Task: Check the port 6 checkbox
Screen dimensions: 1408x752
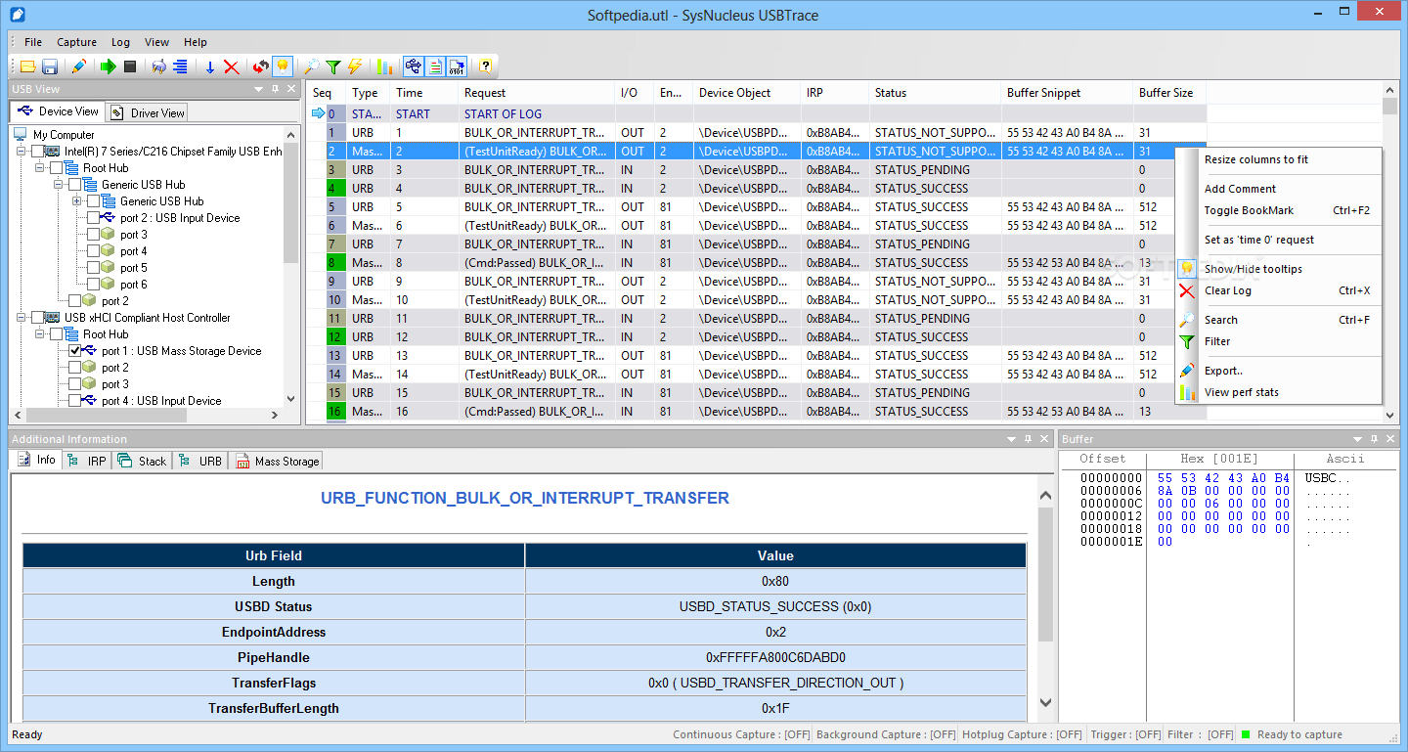Action: coord(94,285)
